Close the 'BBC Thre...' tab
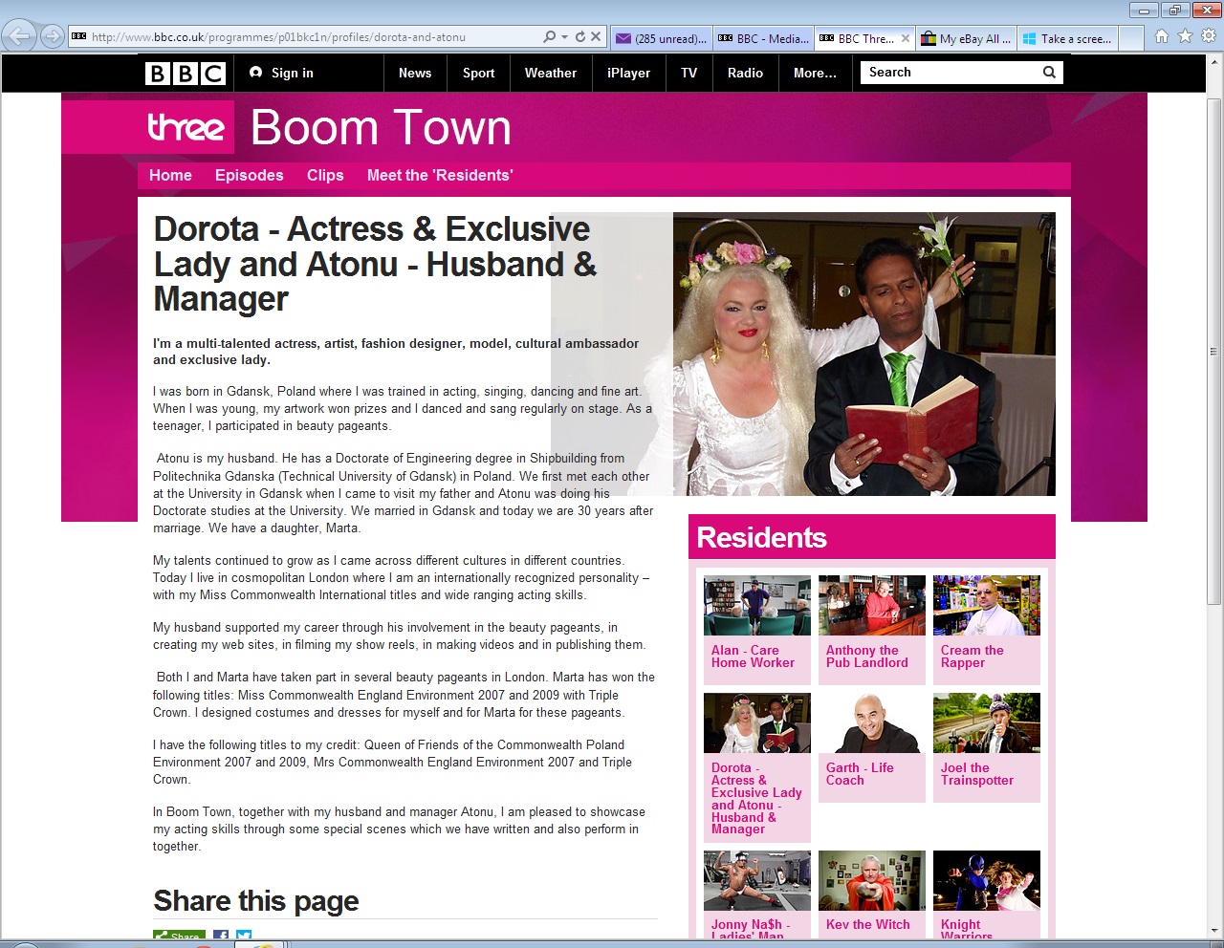 tap(905, 38)
